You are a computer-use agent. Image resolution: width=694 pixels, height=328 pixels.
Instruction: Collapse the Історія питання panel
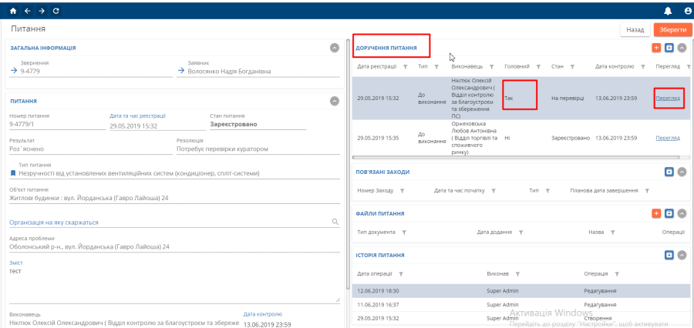[682, 255]
